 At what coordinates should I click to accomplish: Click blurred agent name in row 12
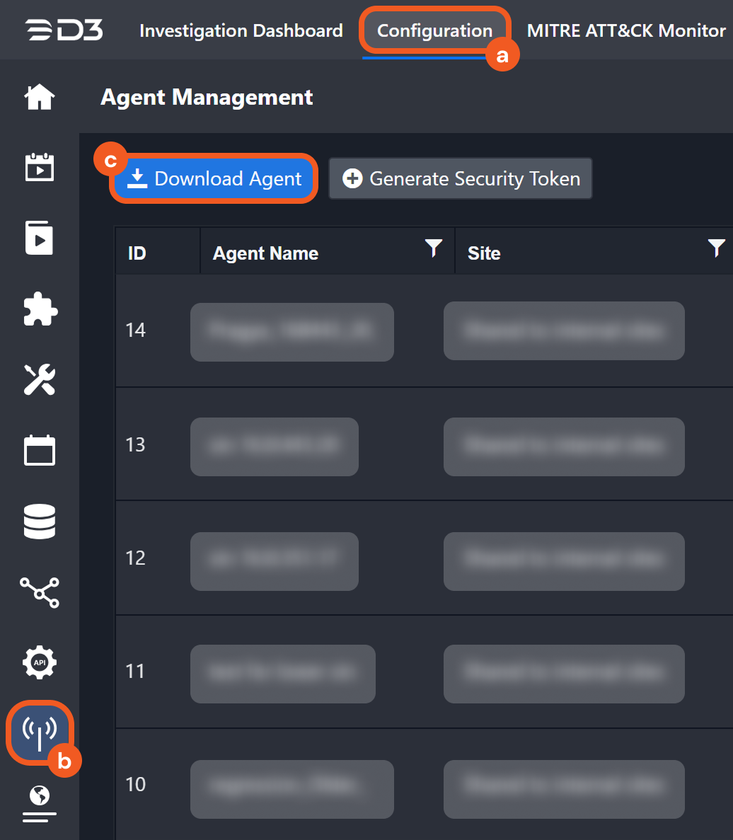point(274,561)
